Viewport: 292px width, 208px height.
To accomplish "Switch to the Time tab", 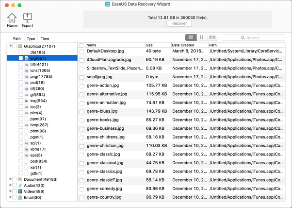I will [x=45, y=38].
